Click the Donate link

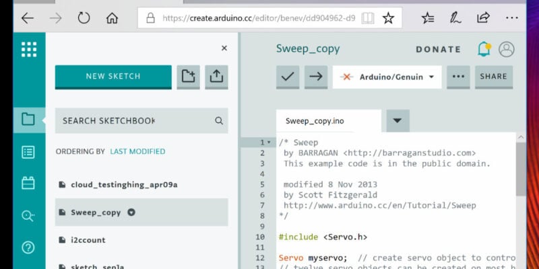(439, 49)
